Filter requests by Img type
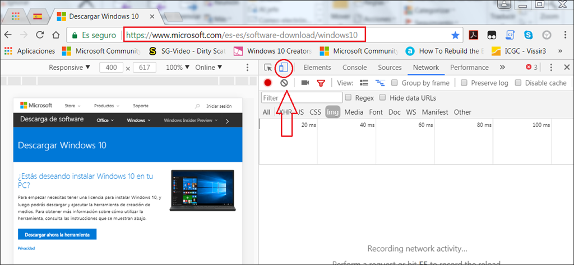 tap(332, 112)
